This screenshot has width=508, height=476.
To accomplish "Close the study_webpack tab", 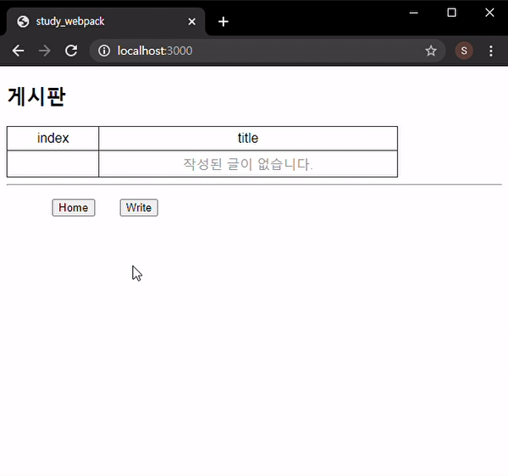I will tap(192, 22).
